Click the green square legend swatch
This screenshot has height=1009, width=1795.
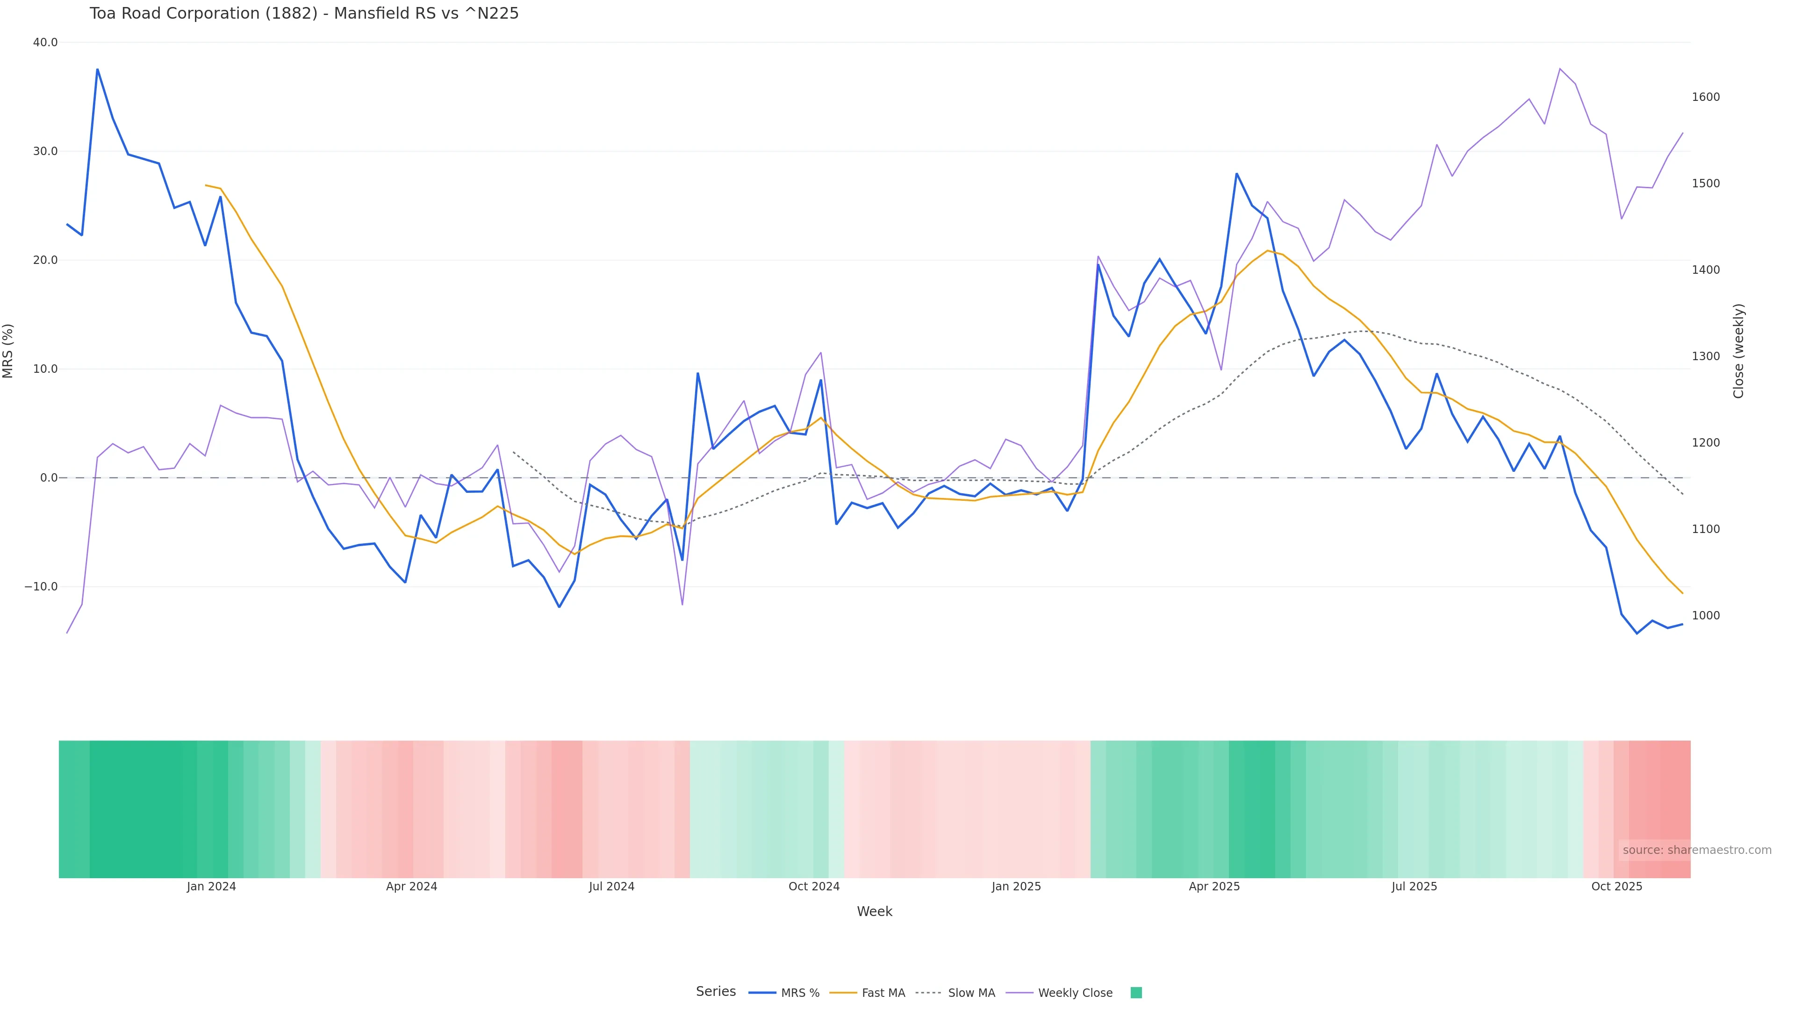click(x=1136, y=993)
